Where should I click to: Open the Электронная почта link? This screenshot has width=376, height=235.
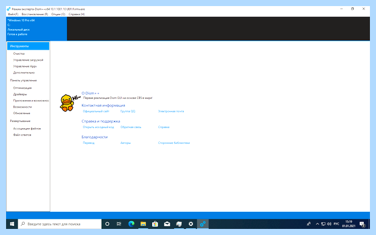171,111
